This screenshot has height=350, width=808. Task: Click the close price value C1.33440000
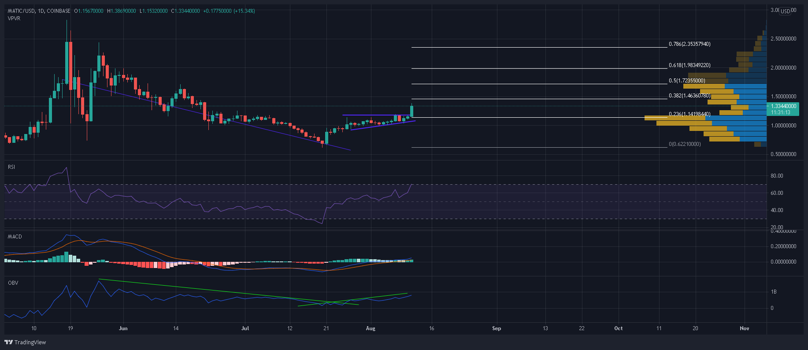click(x=185, y=11)
